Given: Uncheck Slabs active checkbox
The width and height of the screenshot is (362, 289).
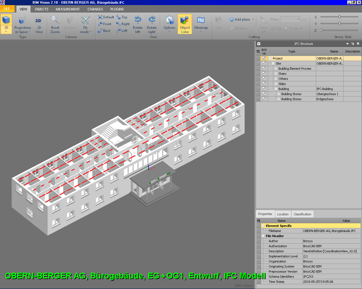Looking at the screenshot, I should pos(264,84).
